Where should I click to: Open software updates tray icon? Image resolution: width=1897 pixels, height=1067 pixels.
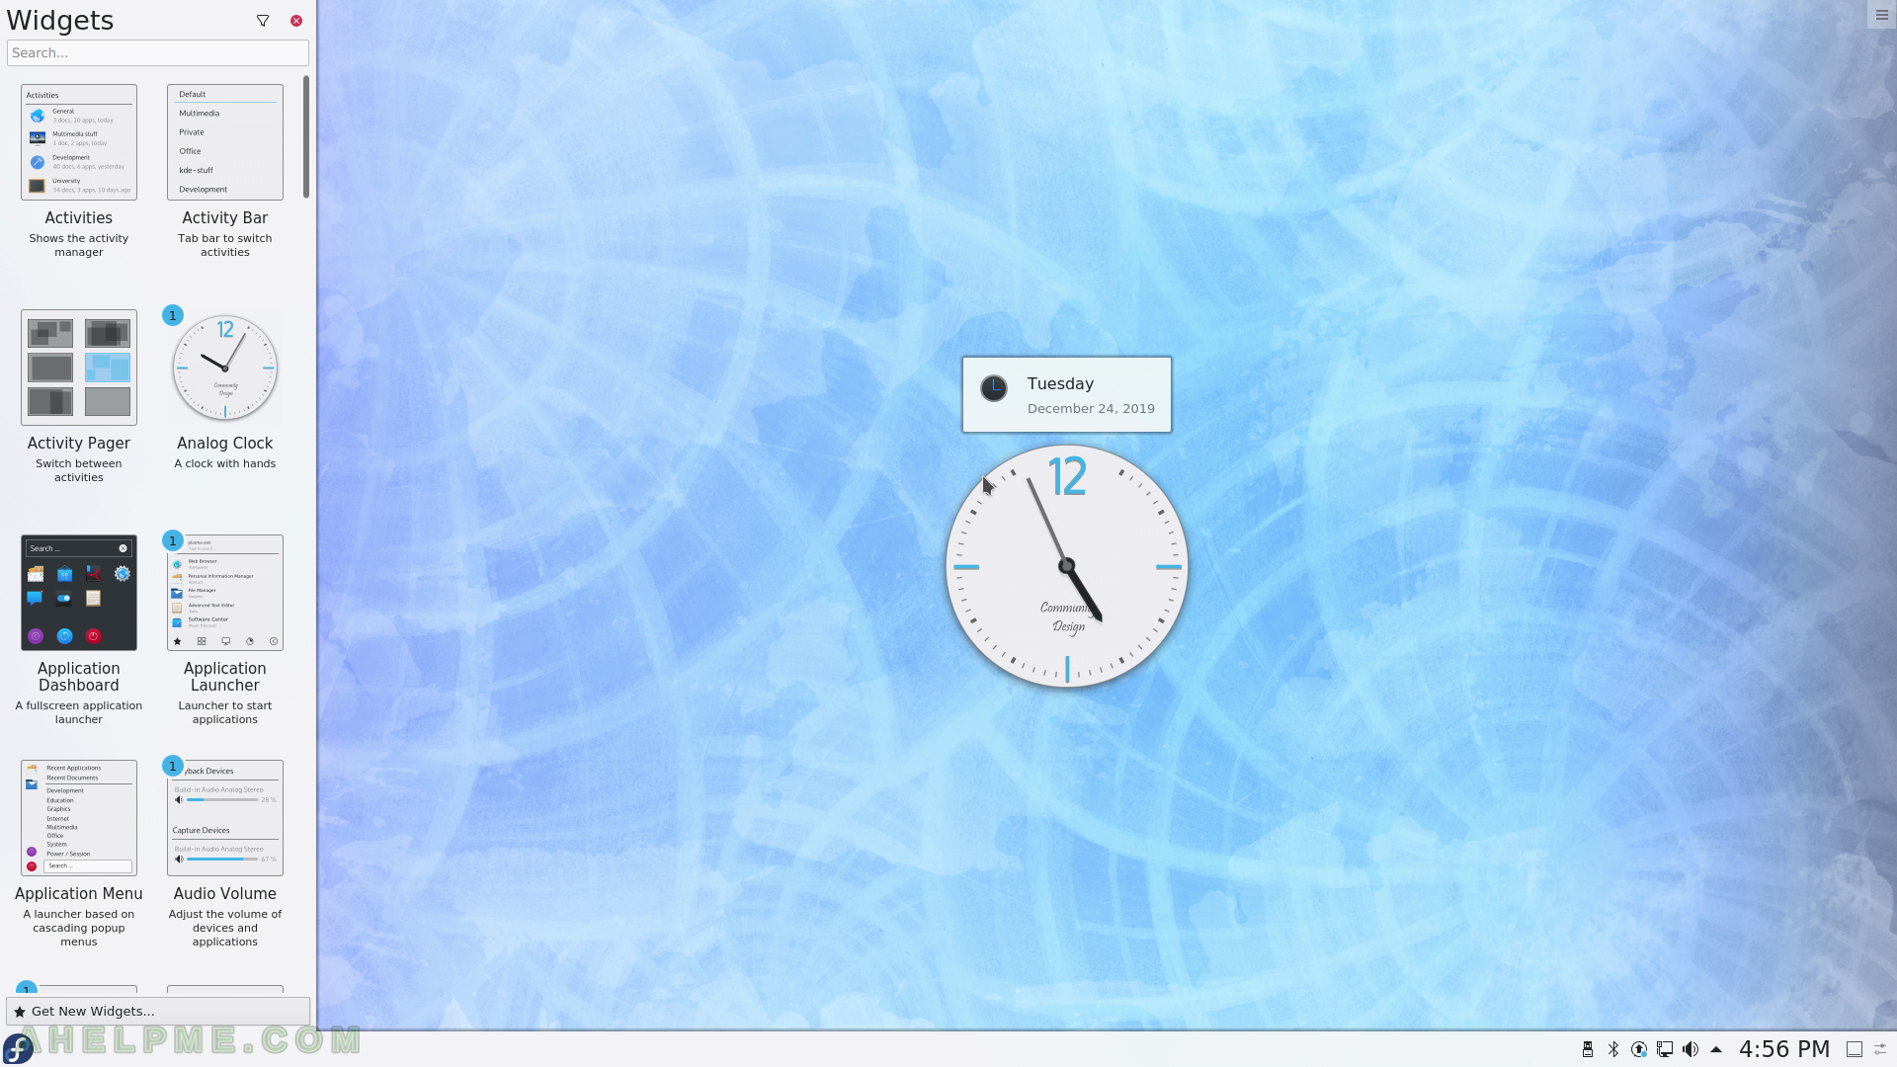pos(1639,1049)
